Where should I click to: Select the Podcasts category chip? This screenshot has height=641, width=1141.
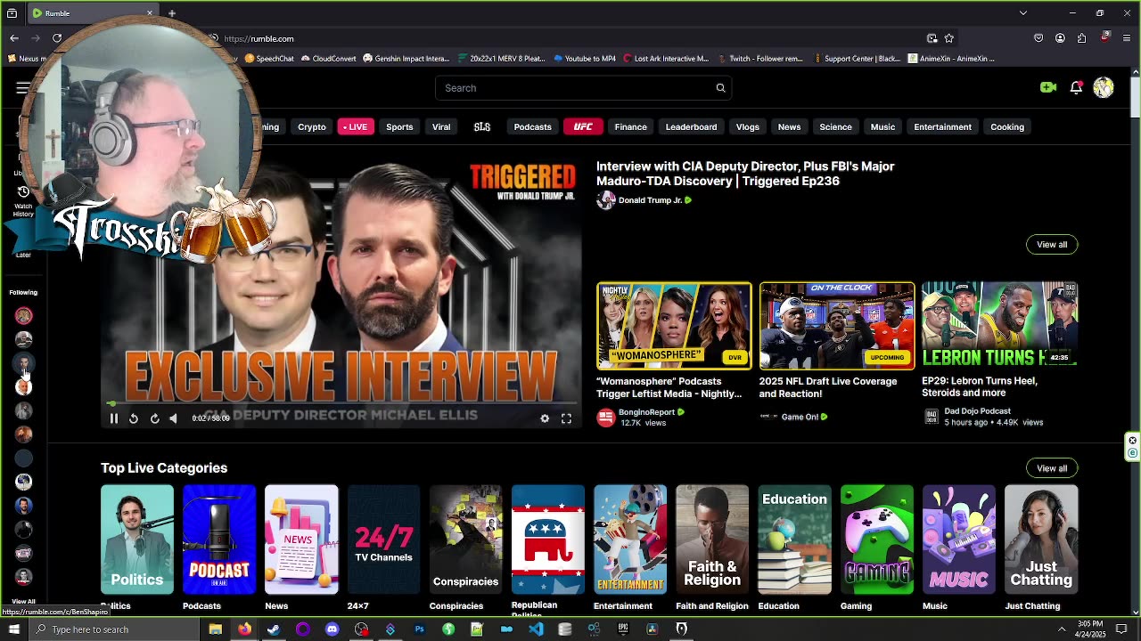point(532,126)
